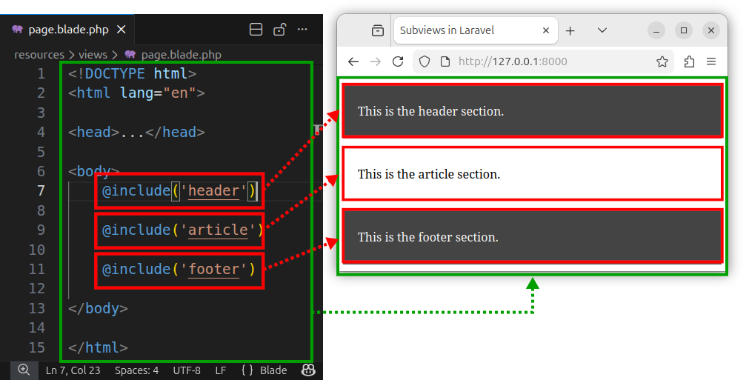Click the split editor layout icon
Image resolution: width=749 pixels, height=380 pixels.
point(256,30)
